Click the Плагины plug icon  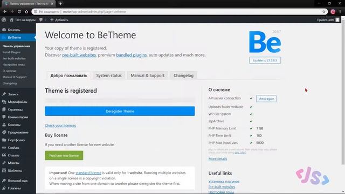click(x=4, y=188)
